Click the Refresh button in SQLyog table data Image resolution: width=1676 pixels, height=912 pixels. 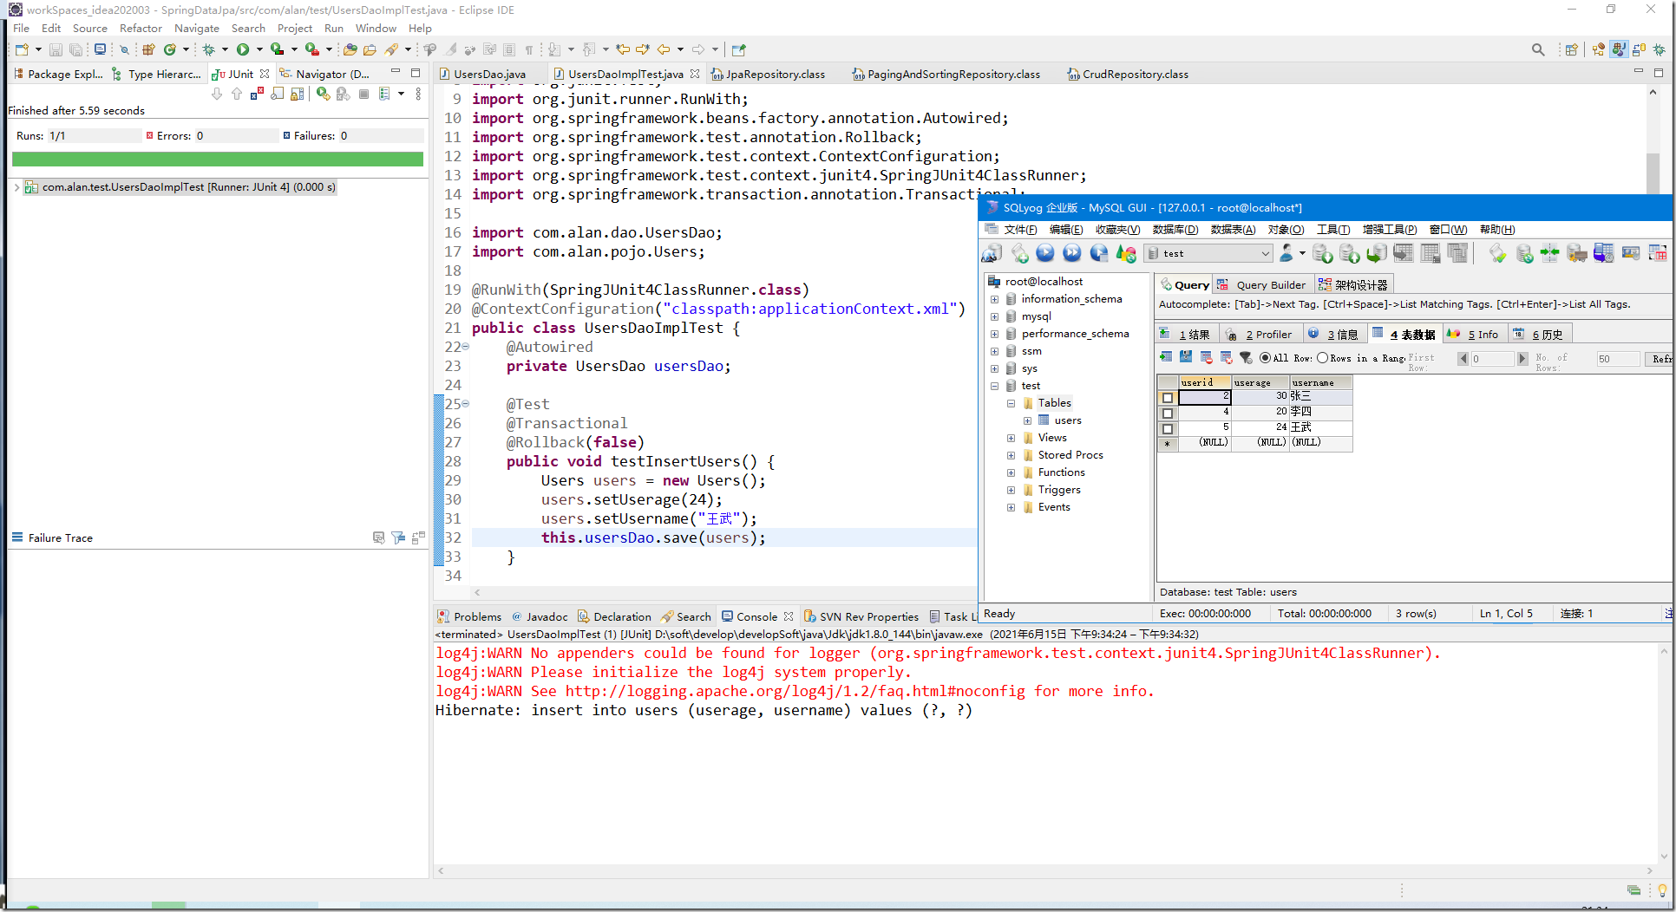tap(1660, 359)
